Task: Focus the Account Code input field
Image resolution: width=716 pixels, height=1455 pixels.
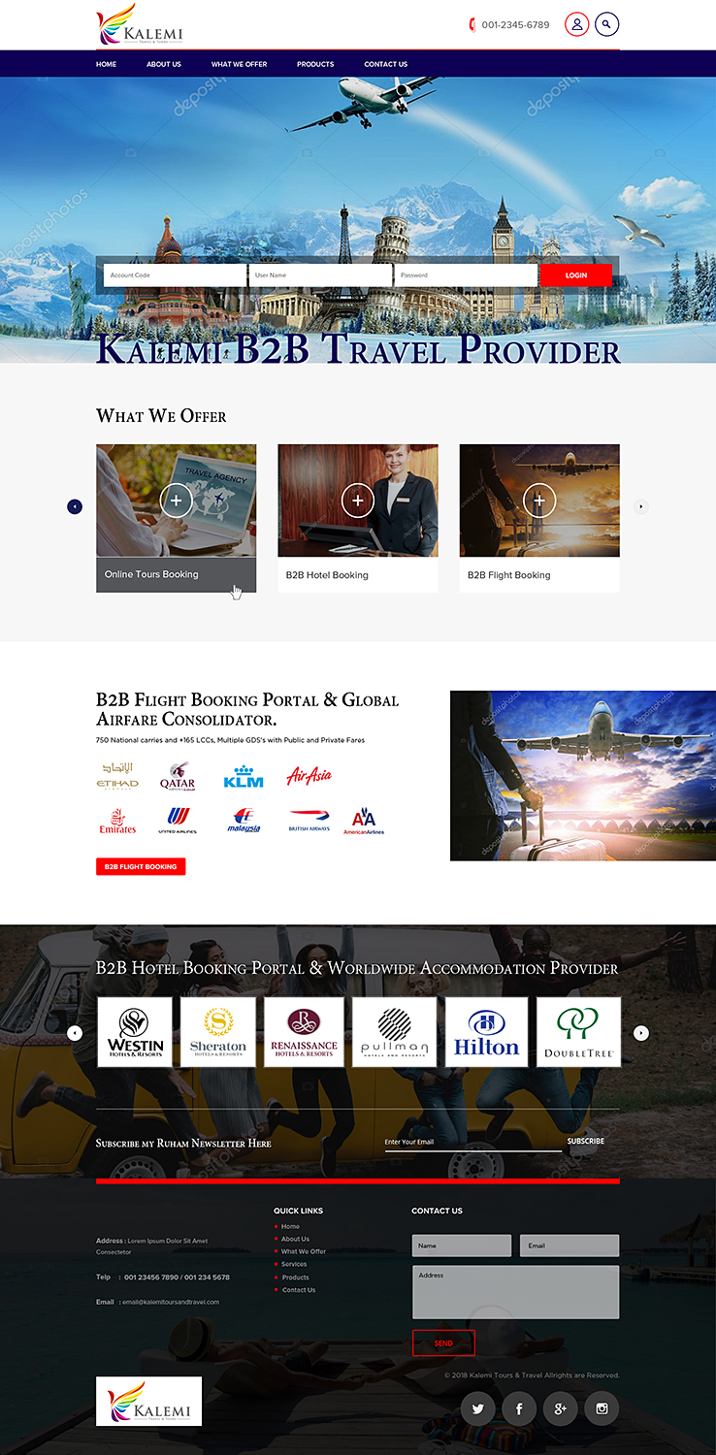Action: tap(176, 275)
